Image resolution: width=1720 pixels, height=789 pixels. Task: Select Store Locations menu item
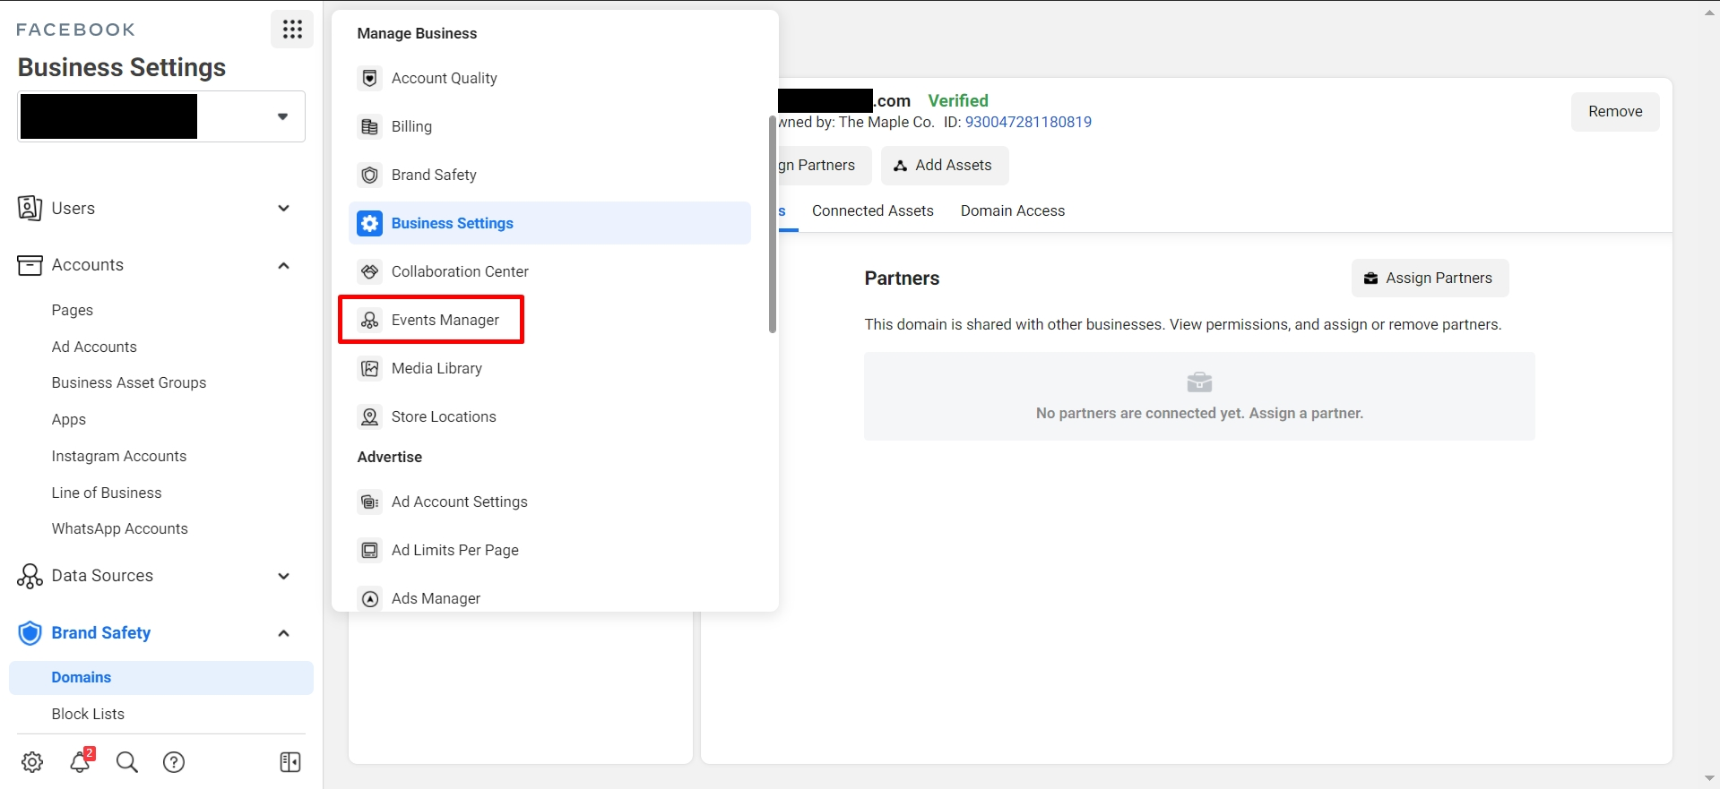[549, 416]
